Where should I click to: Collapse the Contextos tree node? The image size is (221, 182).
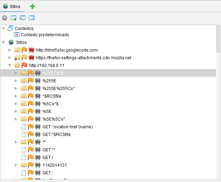(3, 28)
